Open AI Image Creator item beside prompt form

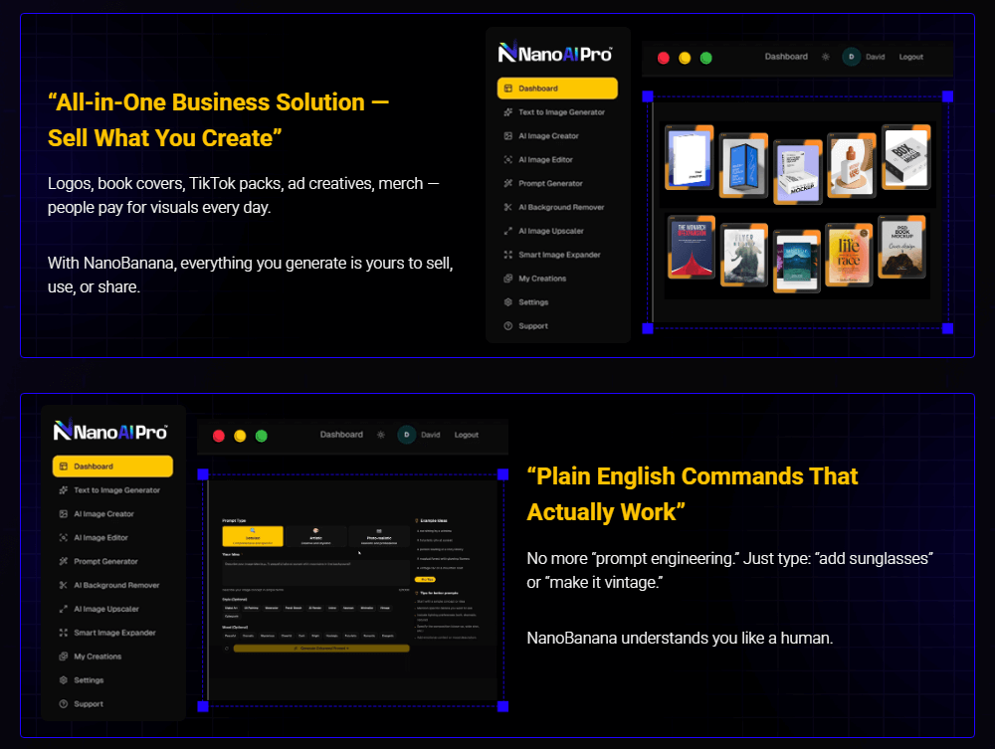tap(103, 514)
